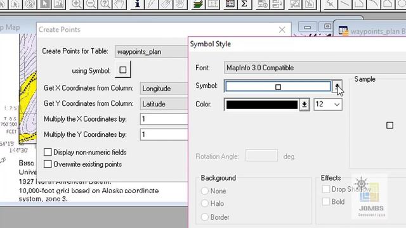Select the Arc drawing tool
Screen dimensions: 406x228
click(373, 4)
